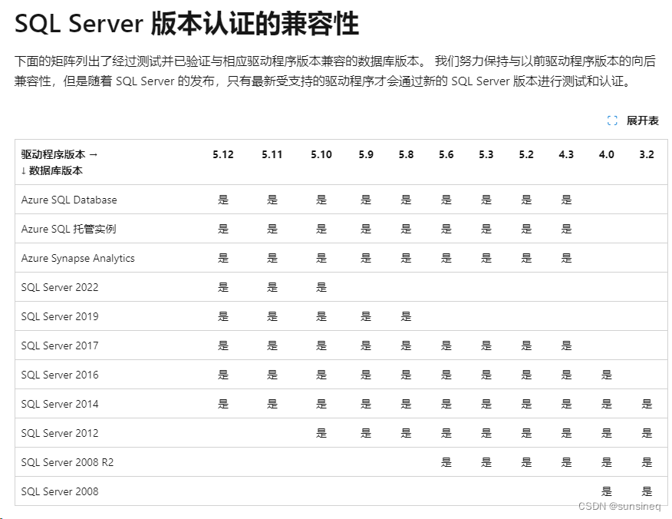Select the 5.8 column header
Viewport: 672px width, 519px height.
pyautogui.click(x=406, y=154)
